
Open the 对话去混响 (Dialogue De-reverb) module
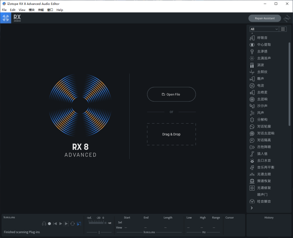262,133
